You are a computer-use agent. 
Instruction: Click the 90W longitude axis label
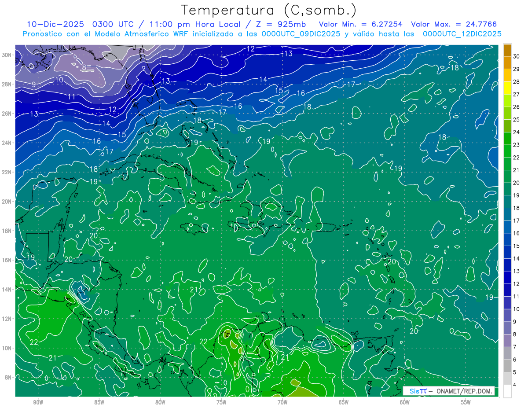pyautogui.click(x=38, y=402)
